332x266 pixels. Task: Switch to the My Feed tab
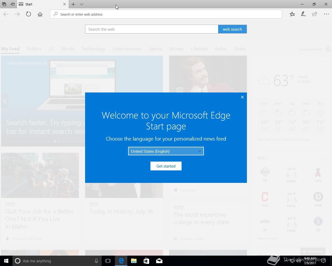(10, 49)
